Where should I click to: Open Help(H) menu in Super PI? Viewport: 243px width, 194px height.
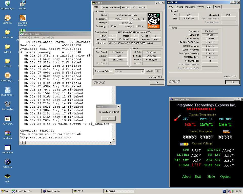(50, 38)
